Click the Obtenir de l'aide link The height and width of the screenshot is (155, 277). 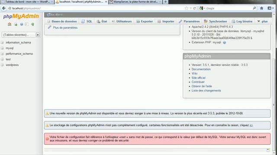[x=202, y=86]
